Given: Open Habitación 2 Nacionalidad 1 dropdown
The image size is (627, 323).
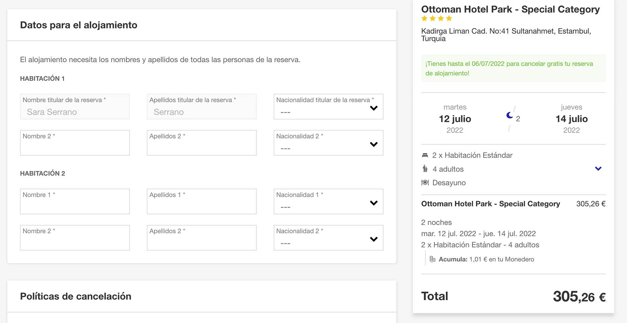Looking at the screenshot, I should tap(328, 201).
